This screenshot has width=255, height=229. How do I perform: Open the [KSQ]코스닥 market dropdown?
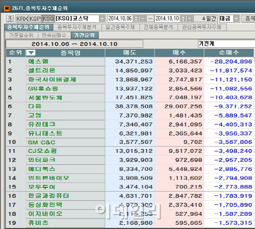[x=102, y=18]
